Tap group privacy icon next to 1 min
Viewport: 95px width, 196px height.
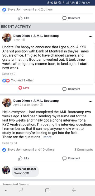pyautogui.click(x=24, y=40)
